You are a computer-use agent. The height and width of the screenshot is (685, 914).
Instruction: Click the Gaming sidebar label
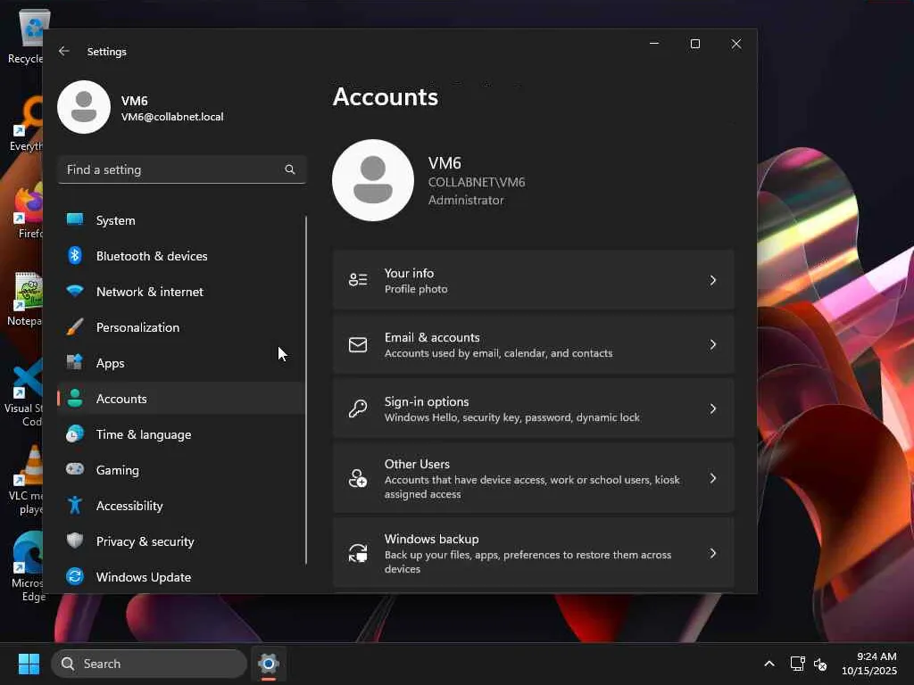117,470
